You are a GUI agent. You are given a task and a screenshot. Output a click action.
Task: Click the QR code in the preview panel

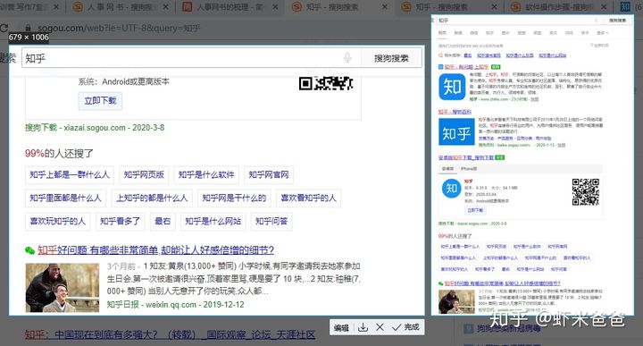point(586,191)
